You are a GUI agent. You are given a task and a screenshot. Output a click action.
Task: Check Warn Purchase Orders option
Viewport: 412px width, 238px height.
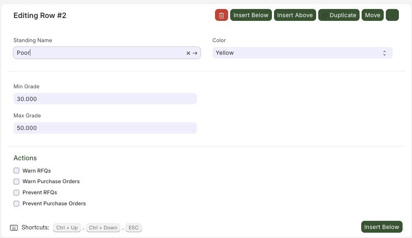pyautogui.click(x=16, y=182)
